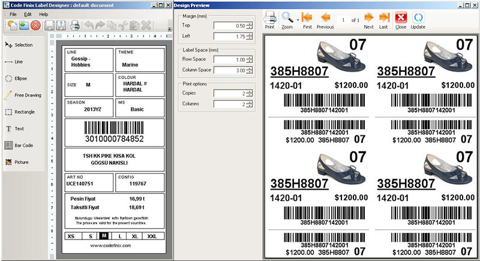Select the Selection tool
This screenshot has height=261, width=480.
[19, 45]
